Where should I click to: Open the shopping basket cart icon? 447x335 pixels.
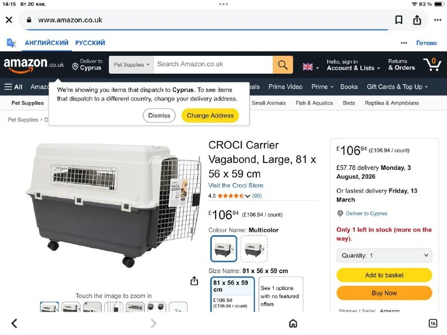click(432, 64)
